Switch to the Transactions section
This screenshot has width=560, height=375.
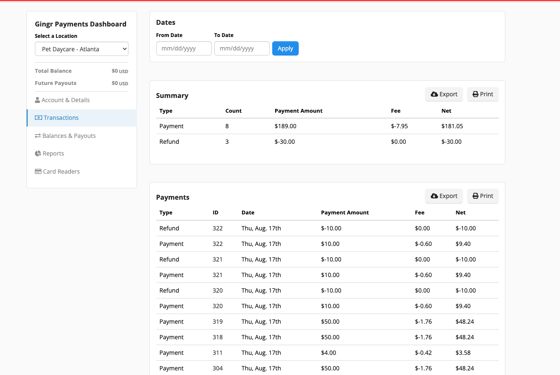click(60, 117)
